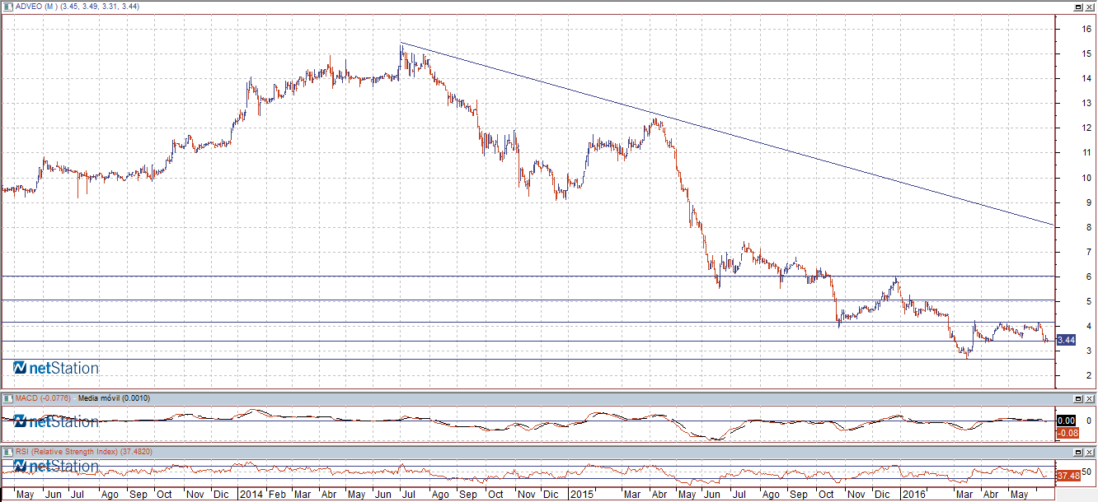The height and width of the screenshot is (502, 1098).
Task: Click the 2015 label on time axis
Action: [582, 495]
